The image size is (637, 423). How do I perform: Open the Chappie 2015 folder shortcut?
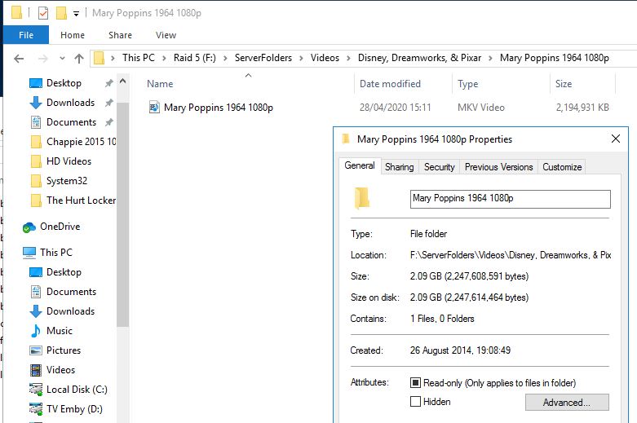[73, 142]
